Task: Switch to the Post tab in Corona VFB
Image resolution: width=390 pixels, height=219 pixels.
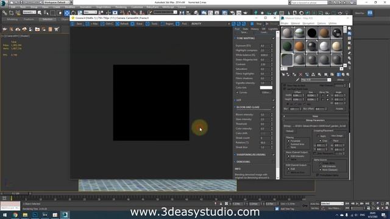Action: point(237,29)
